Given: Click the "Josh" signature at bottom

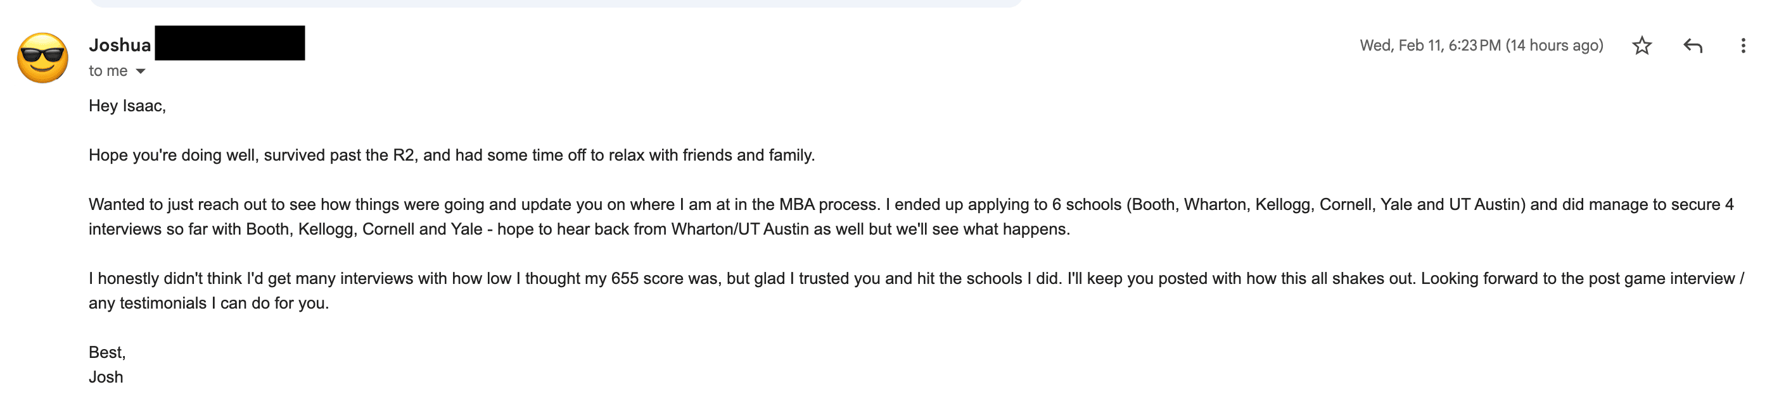Looking at the screenshot, I should [106, 378].
